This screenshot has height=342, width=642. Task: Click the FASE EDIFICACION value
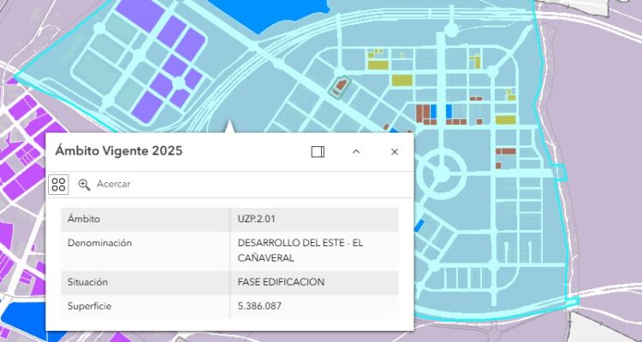[281, 281]
